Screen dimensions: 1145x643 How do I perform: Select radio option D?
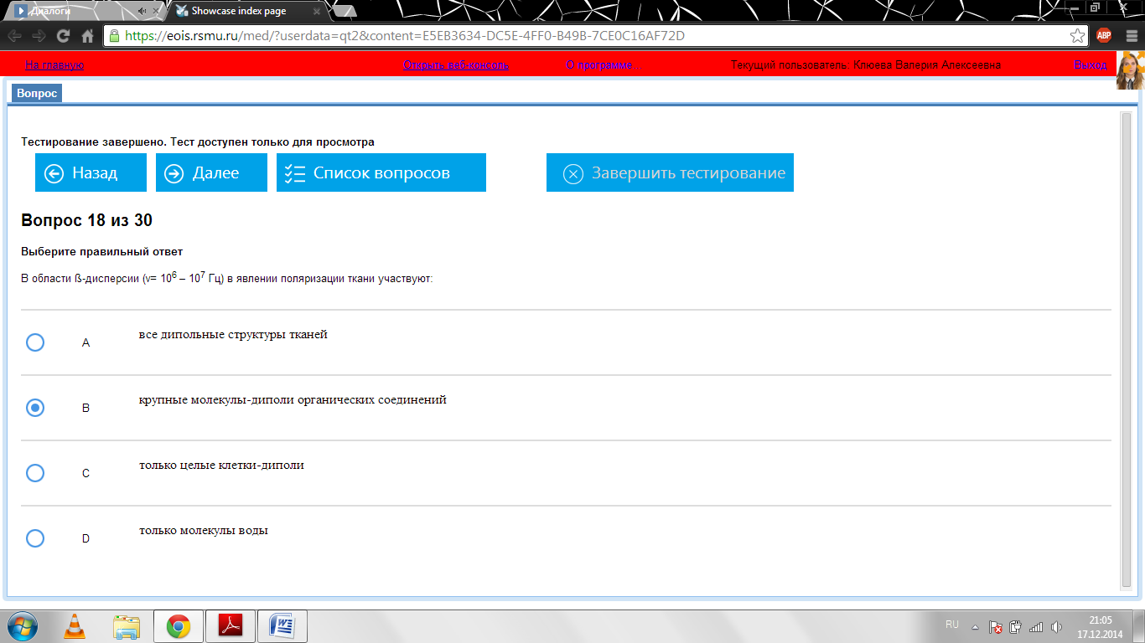[x=35, y=538]
